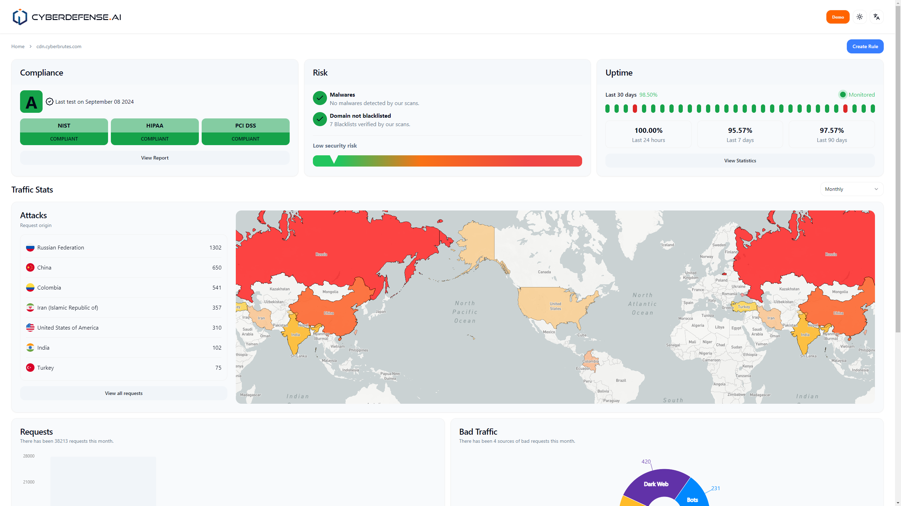Viewport: 901px width, 506px height.
Task: Open View Statistics in Uptime panel
Action: [740, 161]
